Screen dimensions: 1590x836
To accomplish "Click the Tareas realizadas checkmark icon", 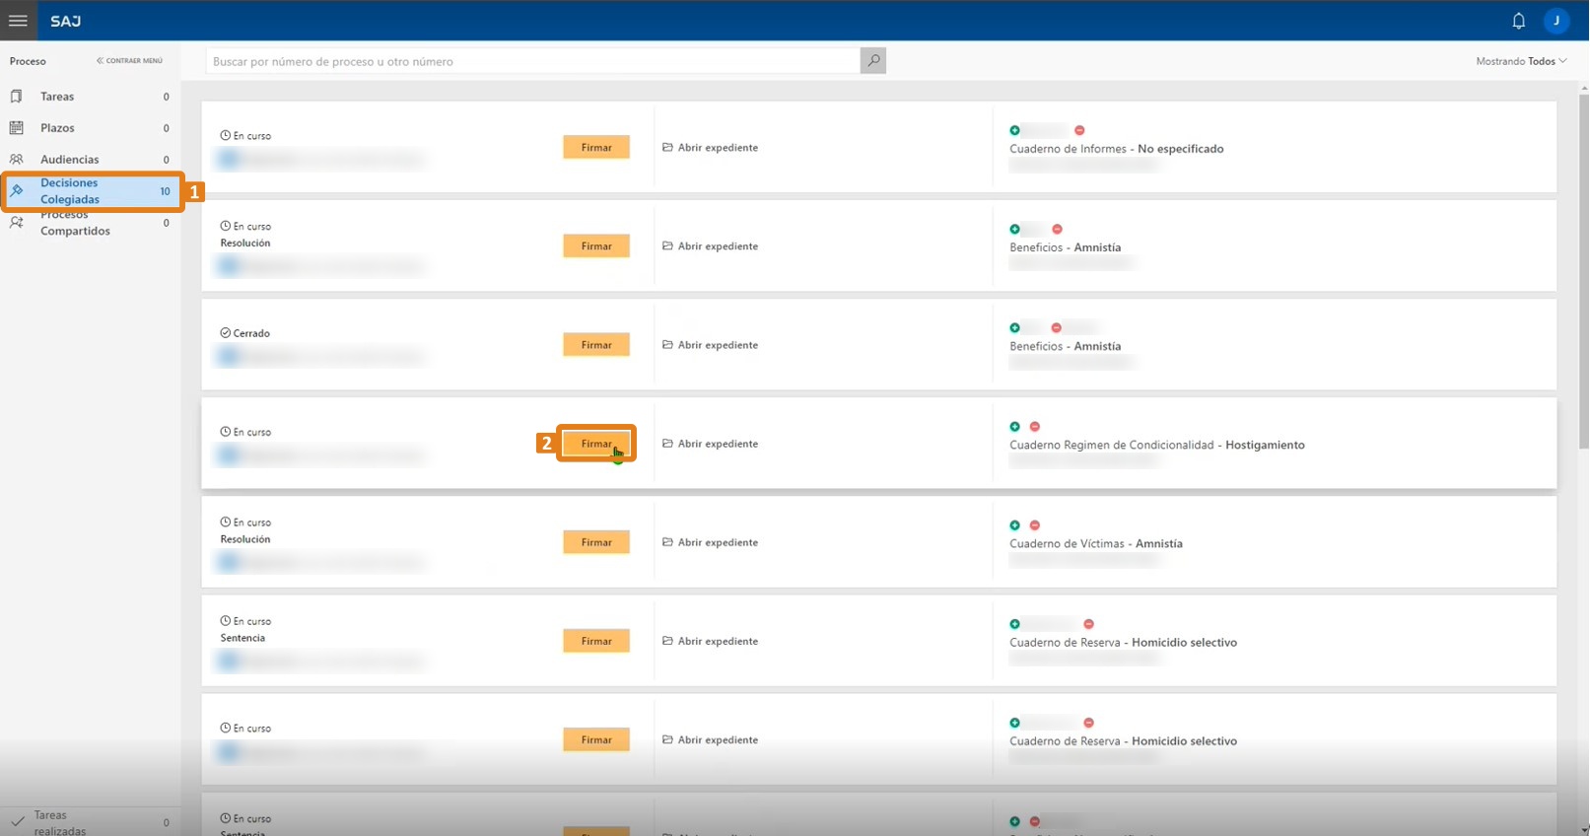I will tap(18, 822).
